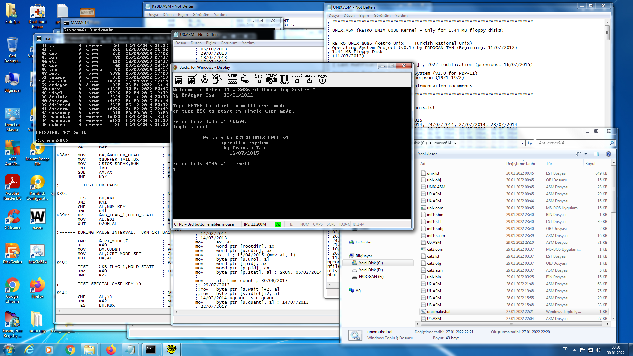Open Google Chrome desktop icon
The image size is (633, 356).
click(x=12, y=291)
